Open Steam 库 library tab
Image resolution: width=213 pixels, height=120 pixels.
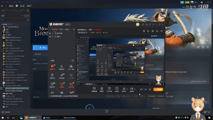coord(17,6)
